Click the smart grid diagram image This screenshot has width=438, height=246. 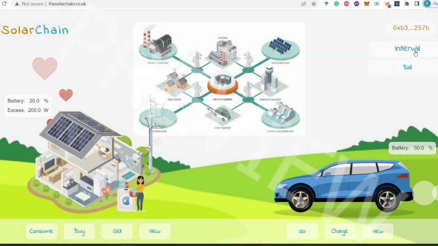coord(219,79)
